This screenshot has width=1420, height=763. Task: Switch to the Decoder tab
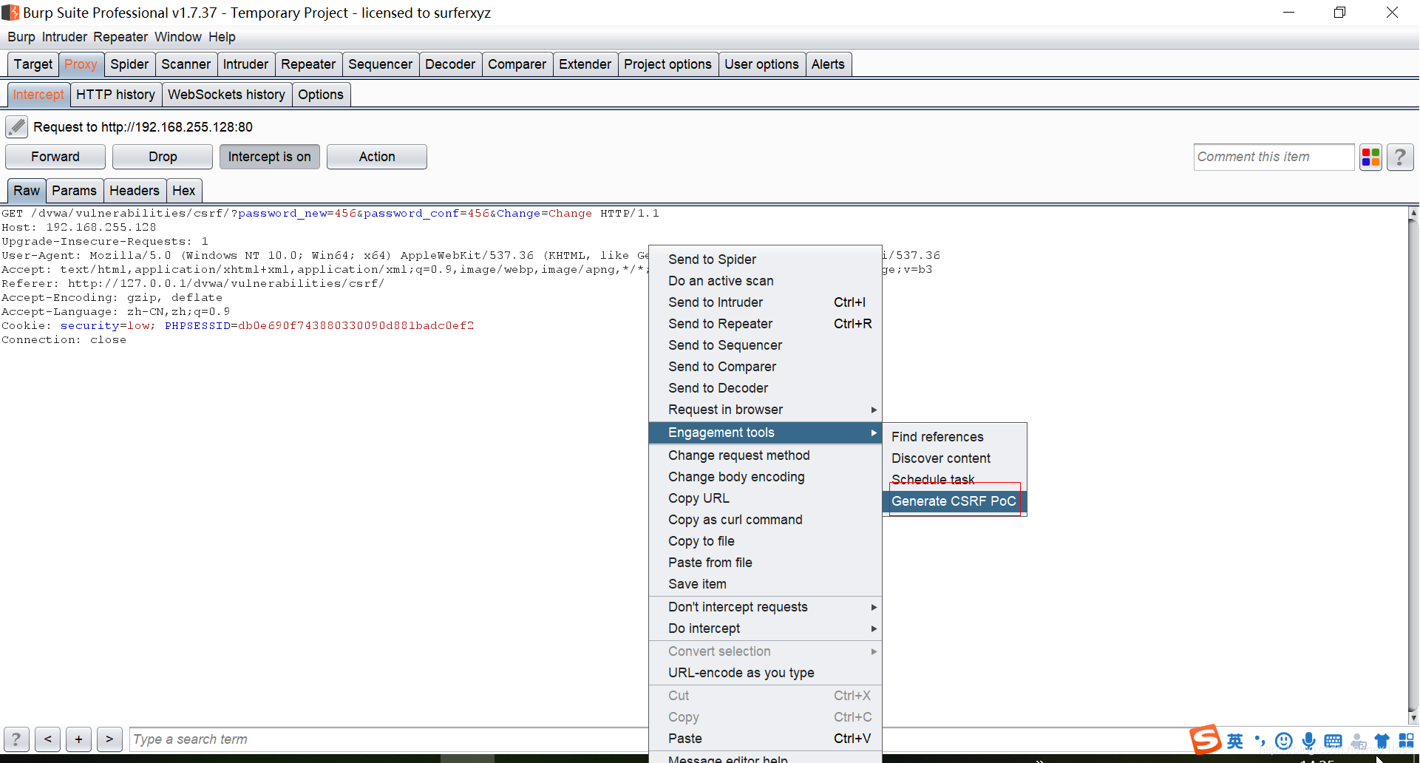(x=450, y=64)
